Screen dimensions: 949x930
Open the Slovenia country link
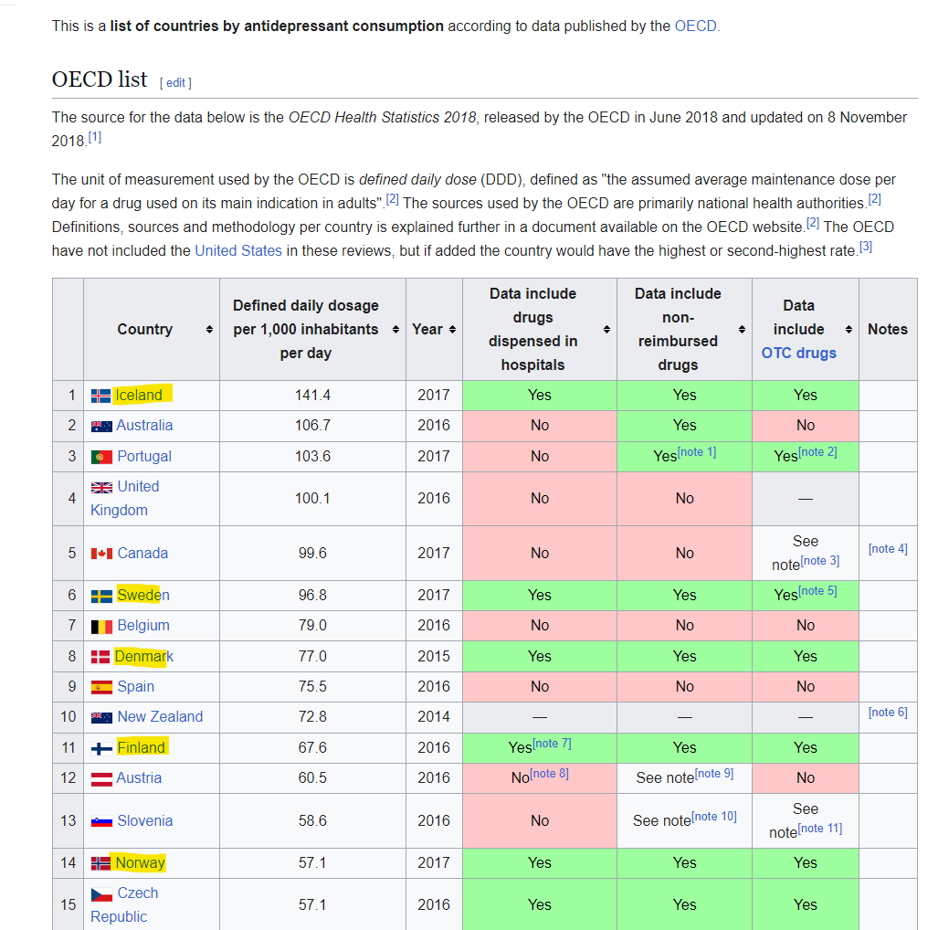point(145,821)
